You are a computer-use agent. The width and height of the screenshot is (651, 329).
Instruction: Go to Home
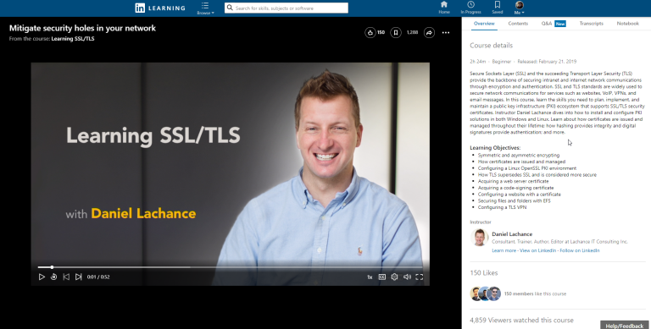pos(444,8)
